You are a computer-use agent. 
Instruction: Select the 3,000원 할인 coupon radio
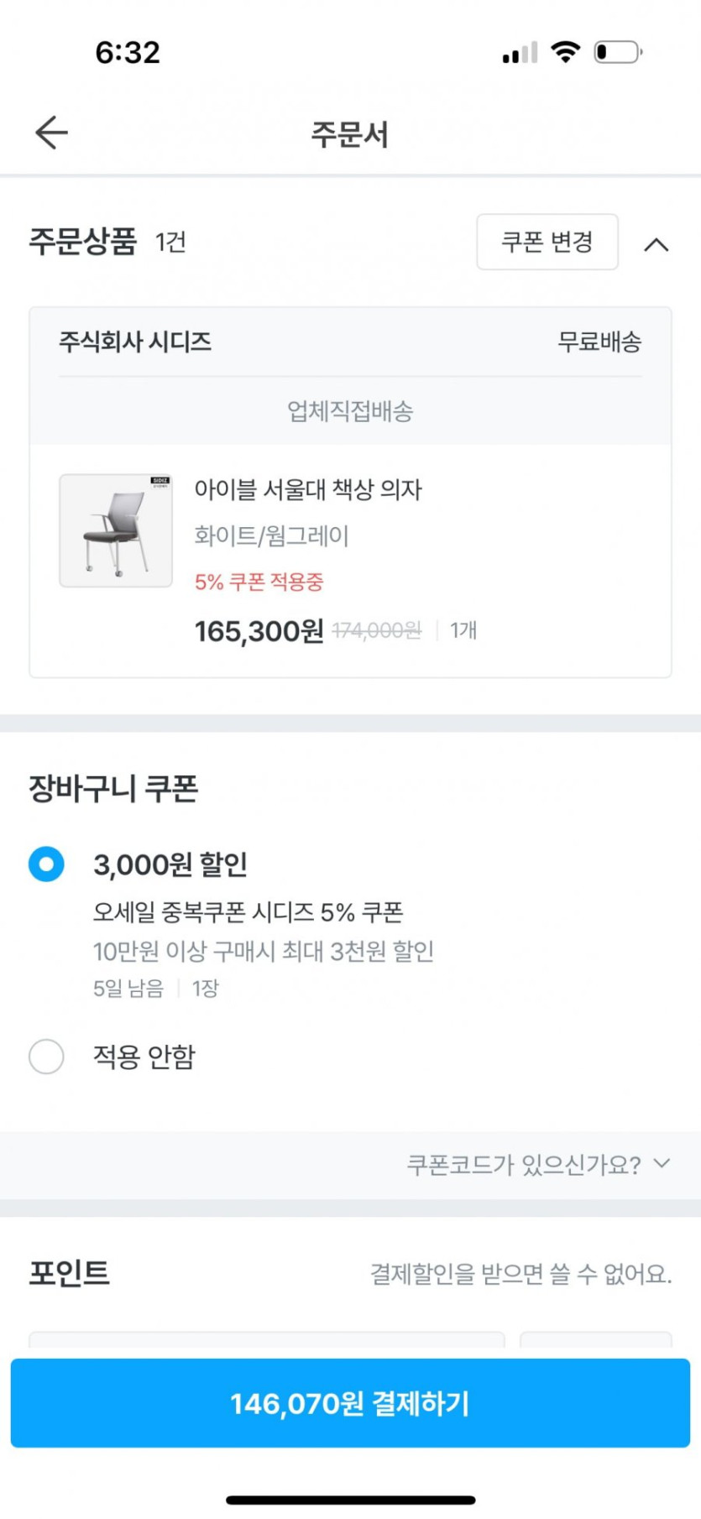[x=46, y=864]
